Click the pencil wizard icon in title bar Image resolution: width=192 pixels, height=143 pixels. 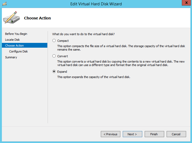(4, 4)
